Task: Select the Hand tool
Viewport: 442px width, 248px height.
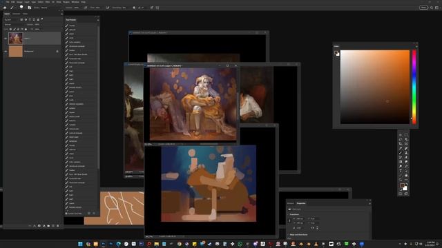Action: (x=406, y=175)
